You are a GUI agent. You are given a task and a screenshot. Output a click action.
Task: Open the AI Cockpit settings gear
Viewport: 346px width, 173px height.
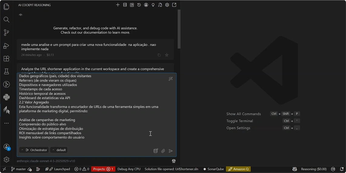tap(167, 5)
